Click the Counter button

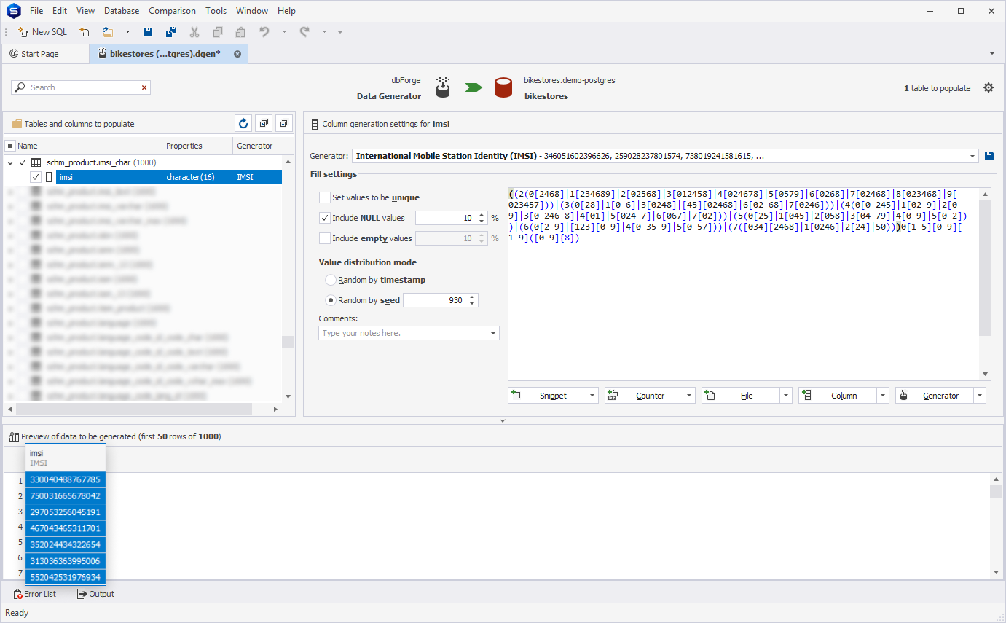click(644, 396)
